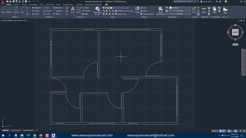The image size is (246, 138).
Task: Select the Acotar dimension tool
Action: point(78,10)
